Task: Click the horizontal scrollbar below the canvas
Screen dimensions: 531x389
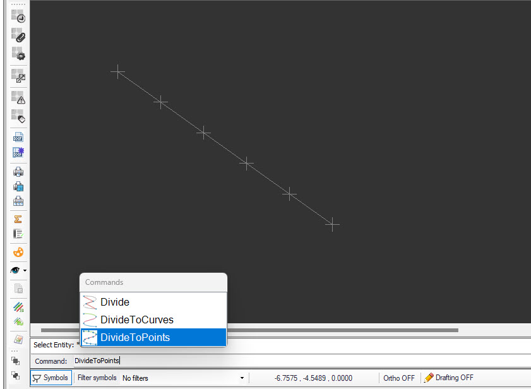Action: [249, 330]
